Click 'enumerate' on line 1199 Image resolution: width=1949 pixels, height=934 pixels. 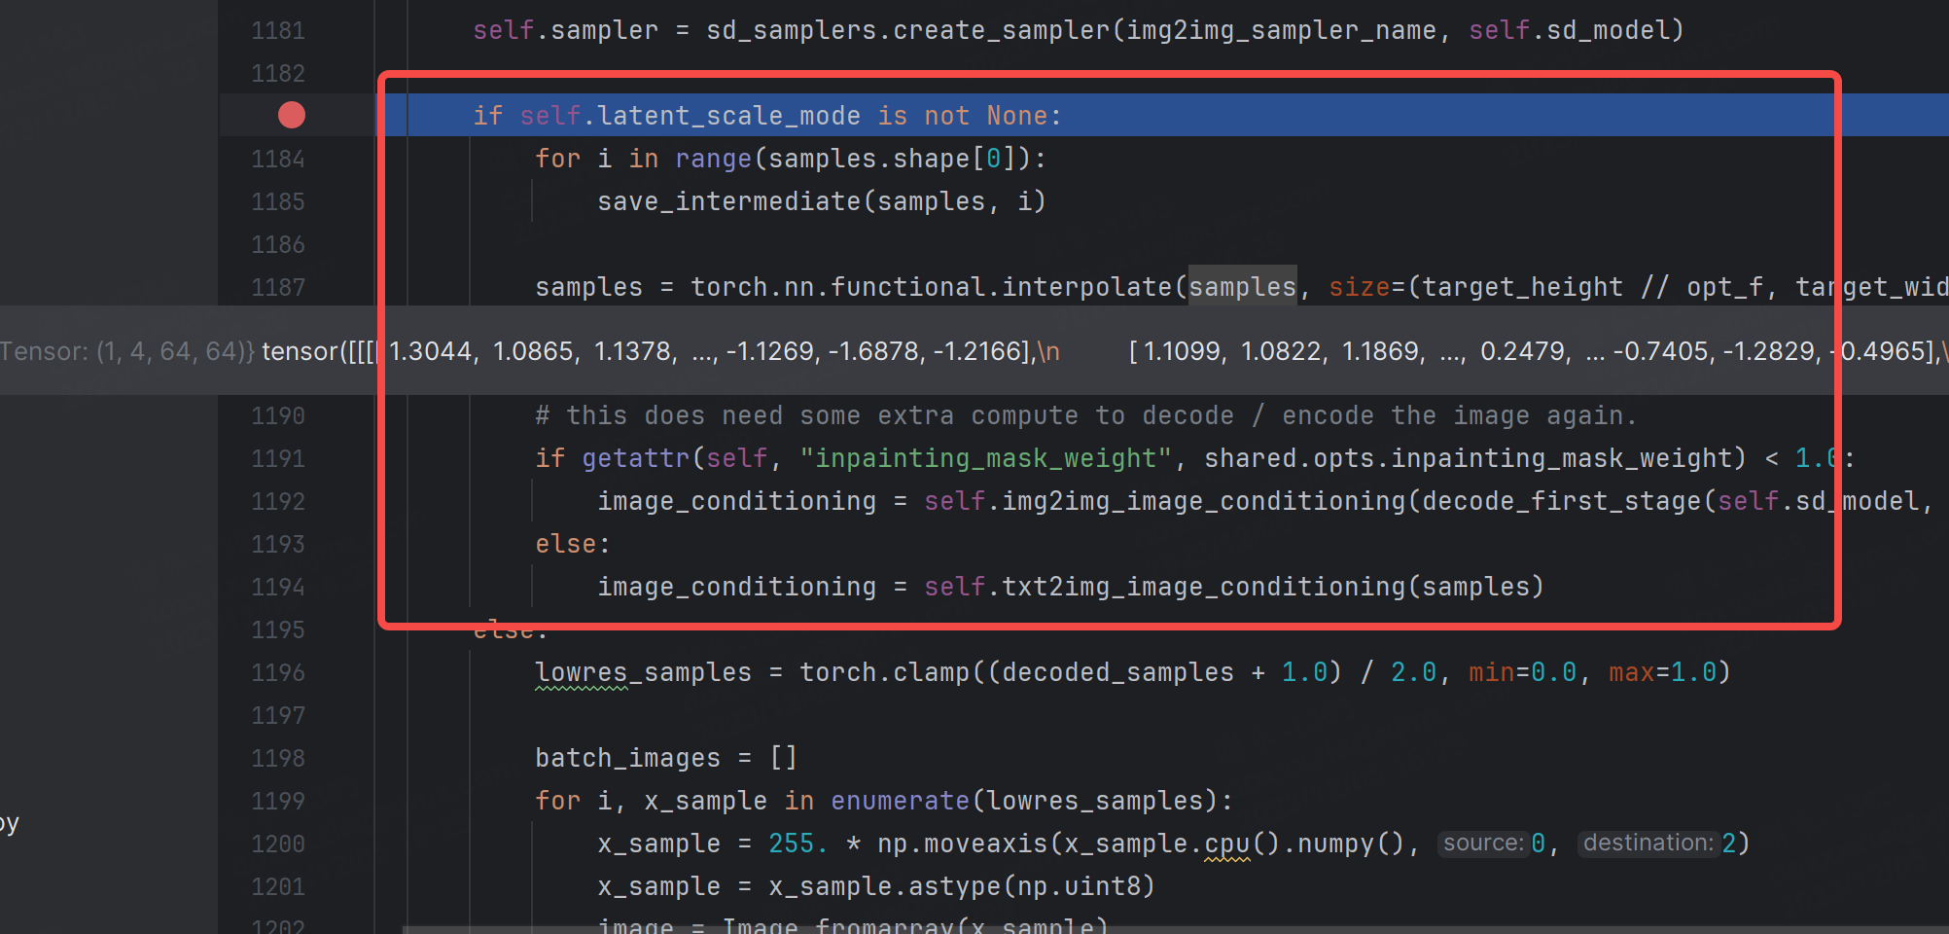point(901,801)
